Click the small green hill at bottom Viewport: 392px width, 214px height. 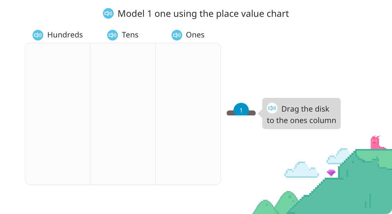(x=265, y=208)
